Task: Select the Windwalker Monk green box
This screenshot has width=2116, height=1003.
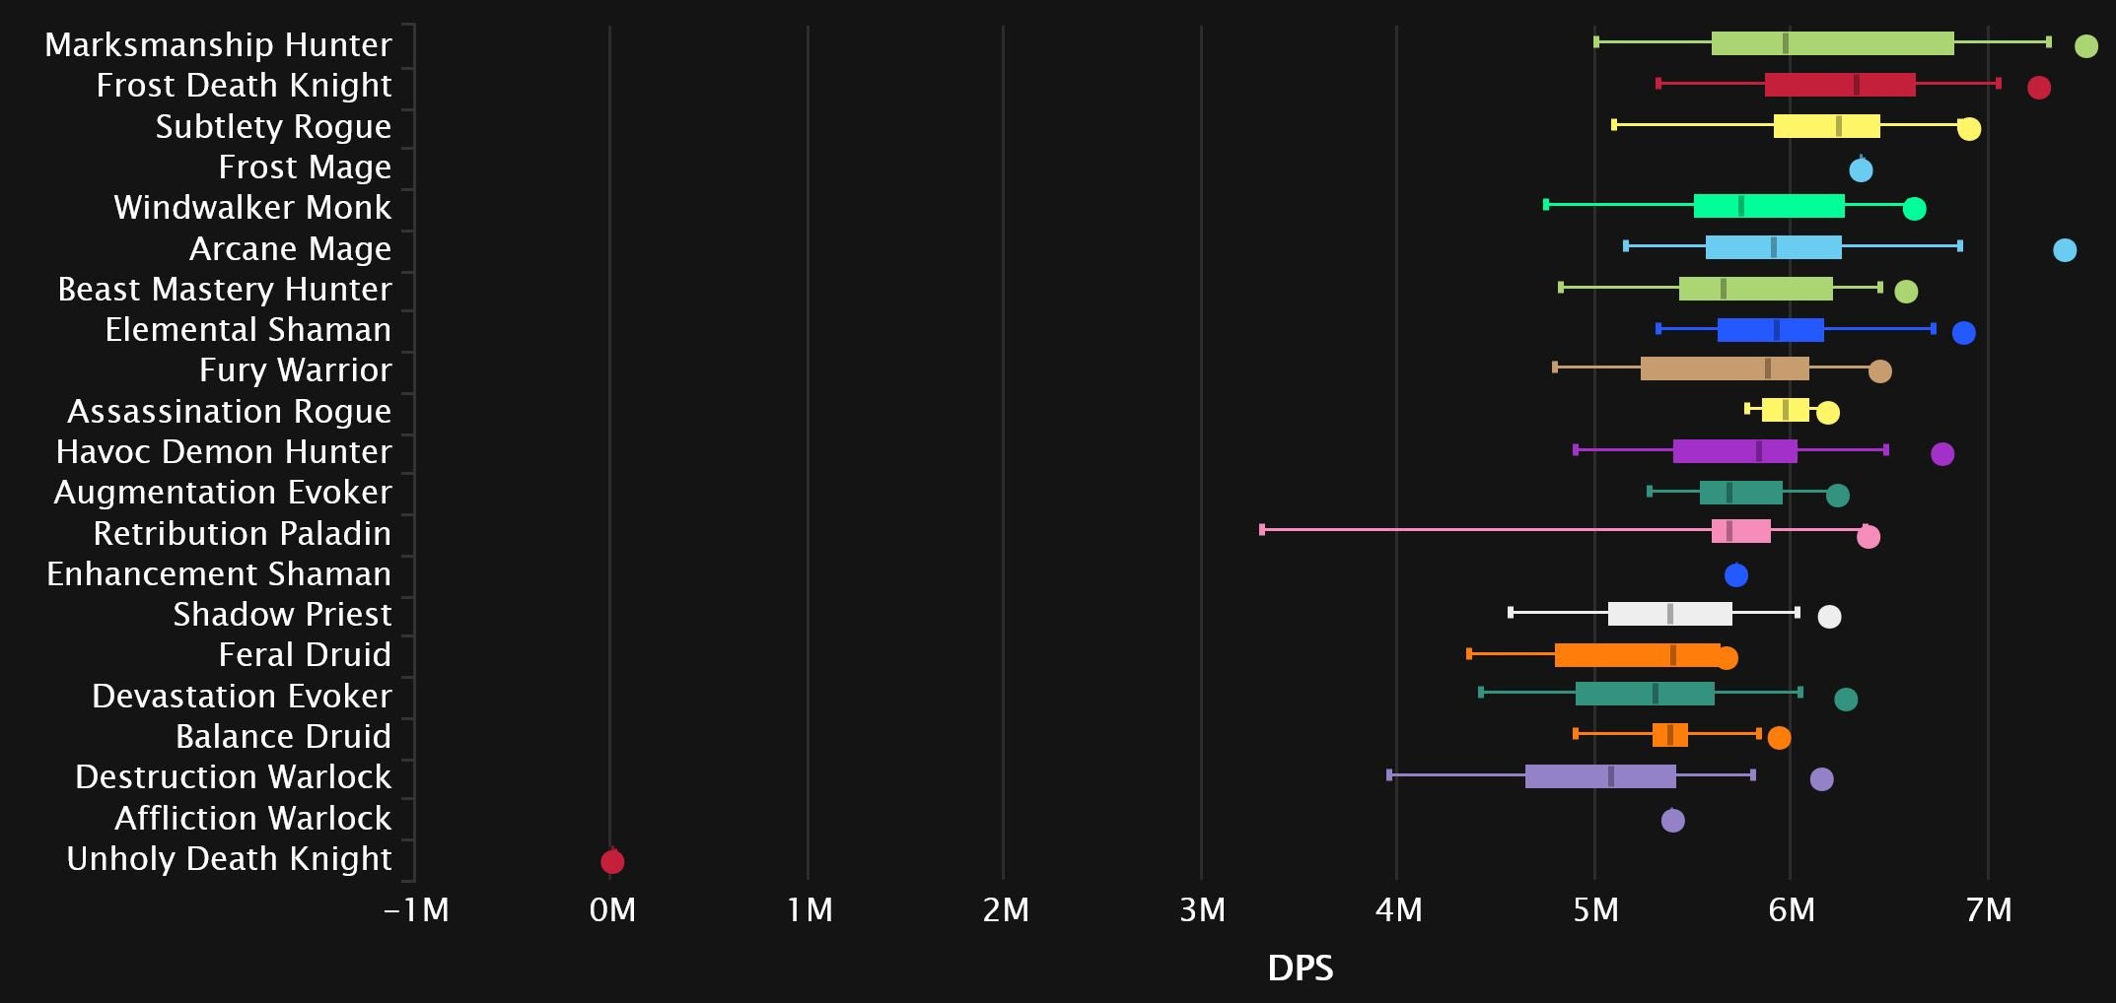Action: click(1769, 206)
